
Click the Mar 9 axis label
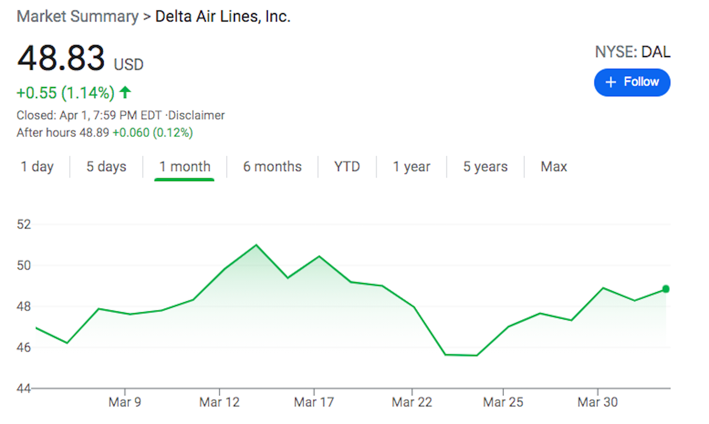pyautogui.click(x=125, y=402)
